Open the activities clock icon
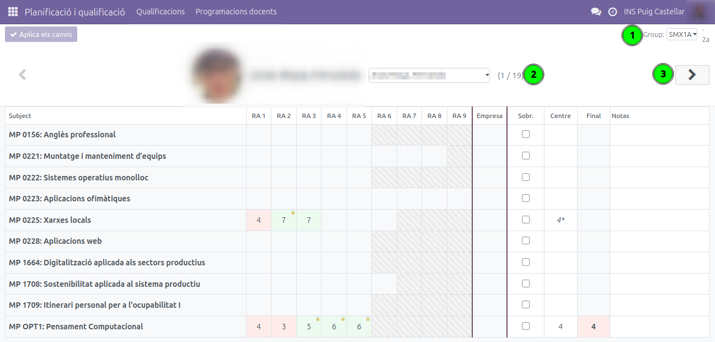Image resolution: width=715 pixels, height=342 pixels. [x=612, y=12]
